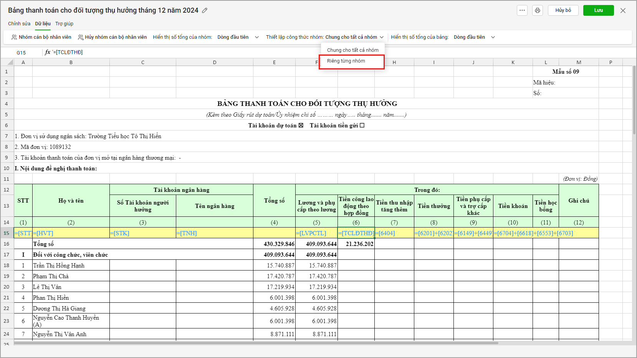Click the pencil icon to rename the table title
Viewport: 637px width, 358px height.
coord(205,10)
